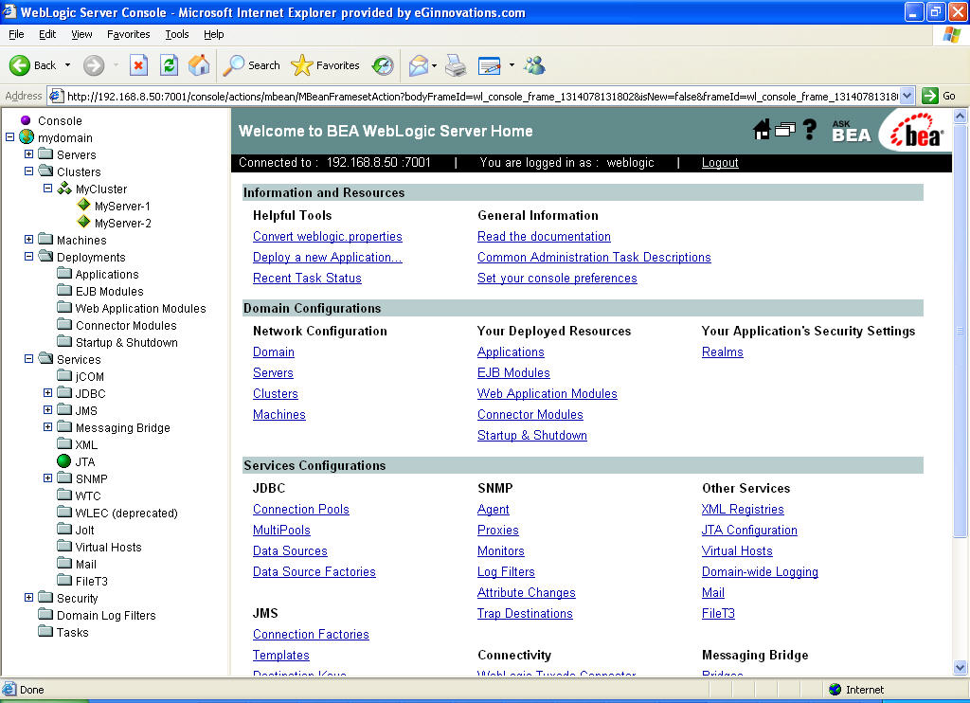The height and width of the screenshot is (703, 970).
Task: Open the Favorites star toolbar button
Action: (326, 65)
